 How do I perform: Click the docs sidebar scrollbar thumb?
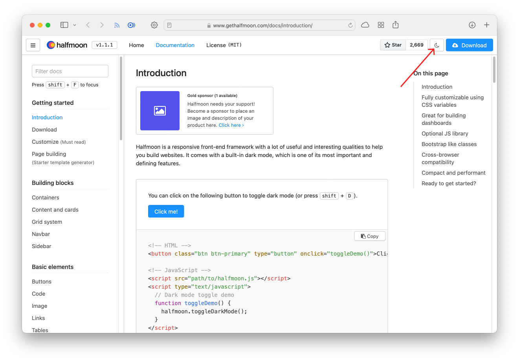click(121, 98)
